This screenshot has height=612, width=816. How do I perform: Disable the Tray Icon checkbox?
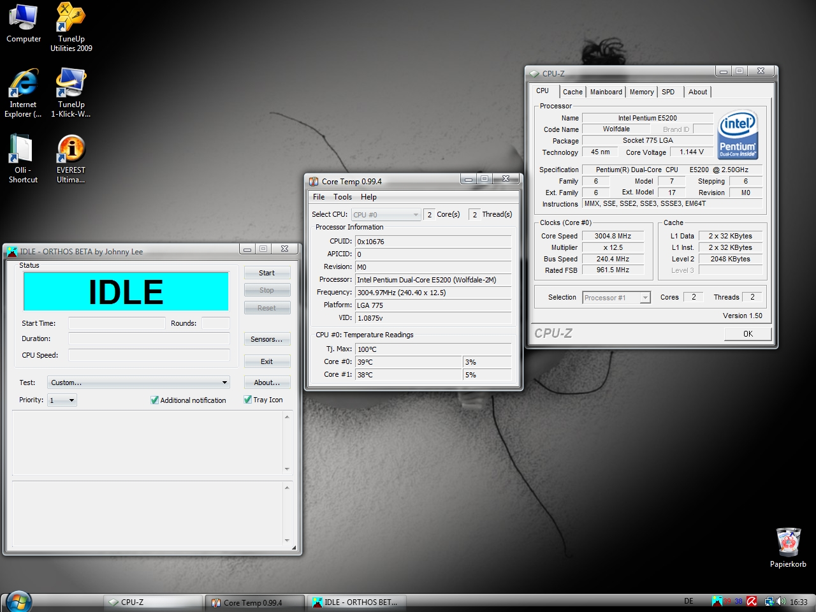tap(247, 400)
